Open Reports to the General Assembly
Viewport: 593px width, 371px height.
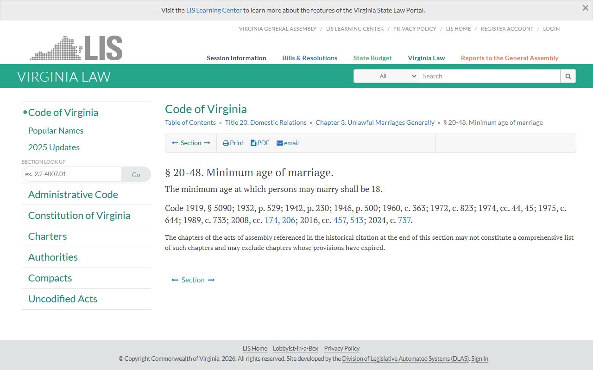click(510, 58)
